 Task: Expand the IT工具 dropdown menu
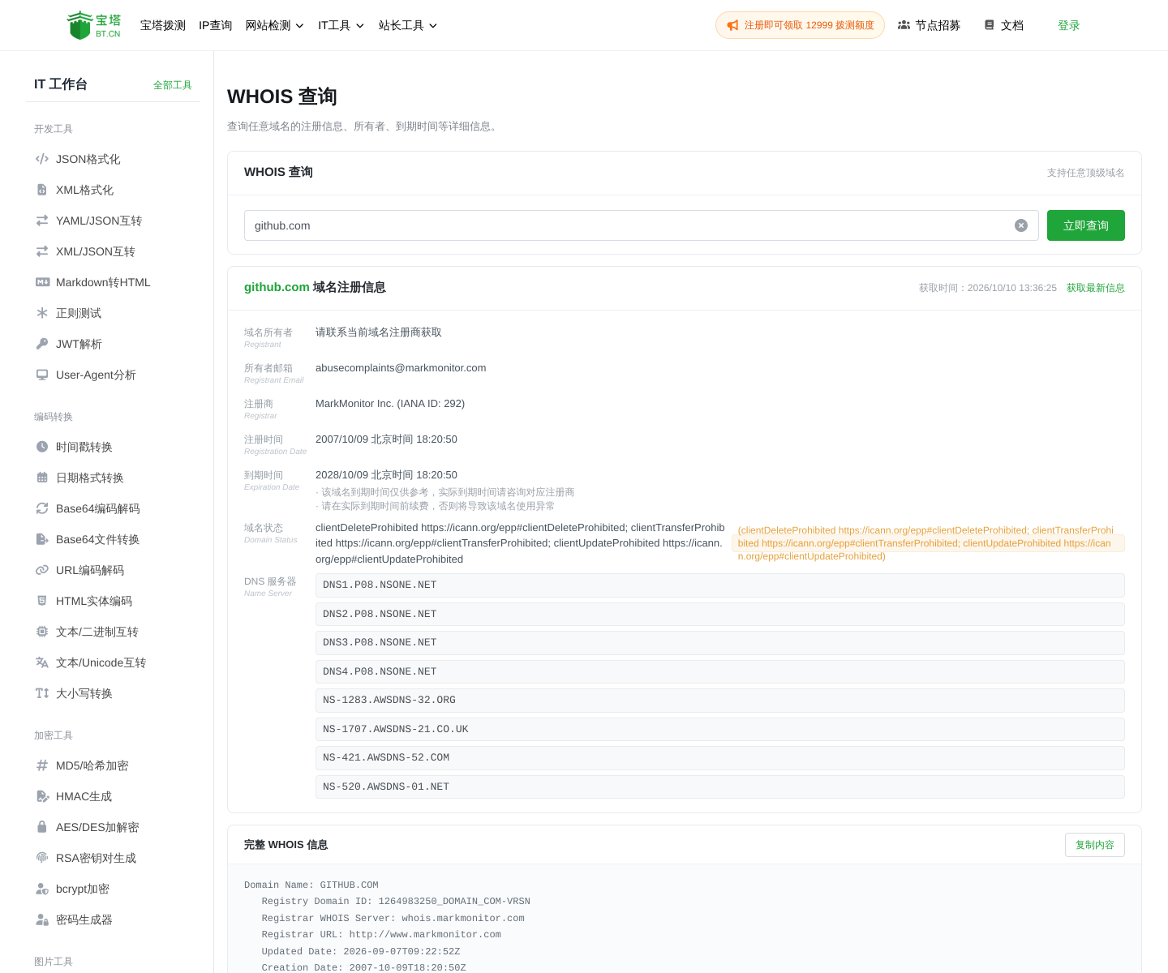[x=341, y=25]
